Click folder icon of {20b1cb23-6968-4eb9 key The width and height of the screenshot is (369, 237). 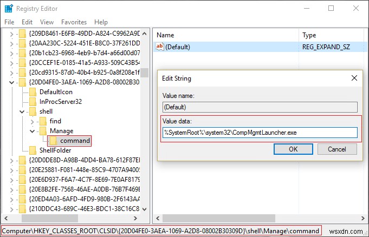(x=22, y=53)
